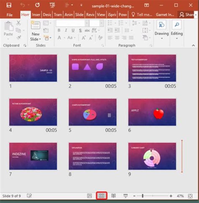Click Decrease List Level icon
Viewport: 199px width, 203px height.
coord(110,31)
